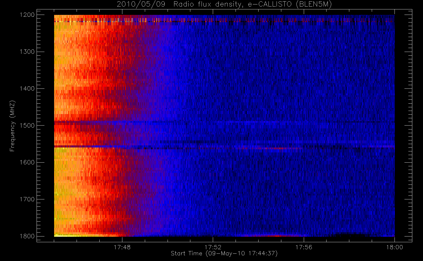Click the 17:48 time tick label
423x261 pixels.
[x=122, y=247]
